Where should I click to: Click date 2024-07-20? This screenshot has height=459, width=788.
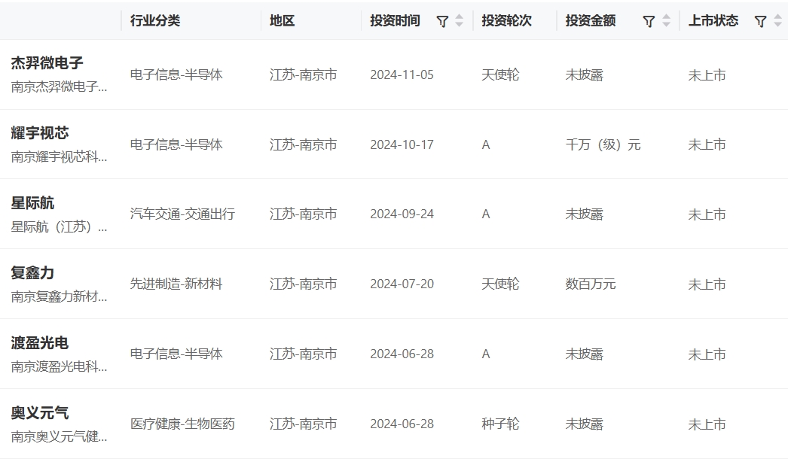tap(402, 284)
